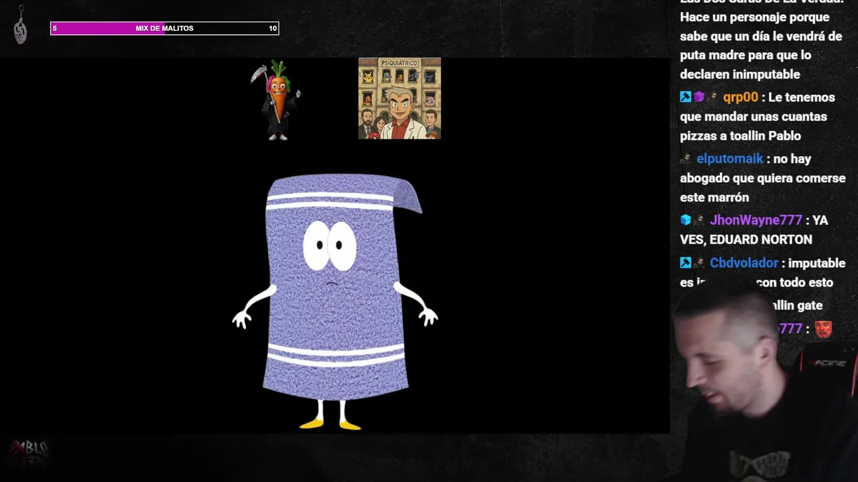The height and width of the screenshot is (482, 858).
Task: Open JhonWayne777 username next to YA VES
Action: coord(755,220)
